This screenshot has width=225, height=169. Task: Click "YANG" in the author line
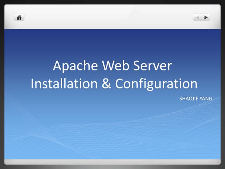207,99
